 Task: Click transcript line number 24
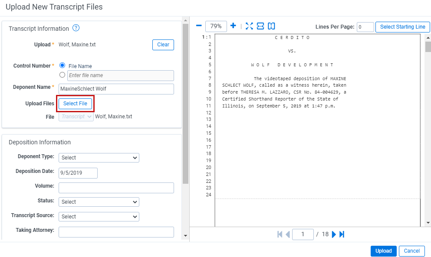pyautogui.click(x=209, y=195)
